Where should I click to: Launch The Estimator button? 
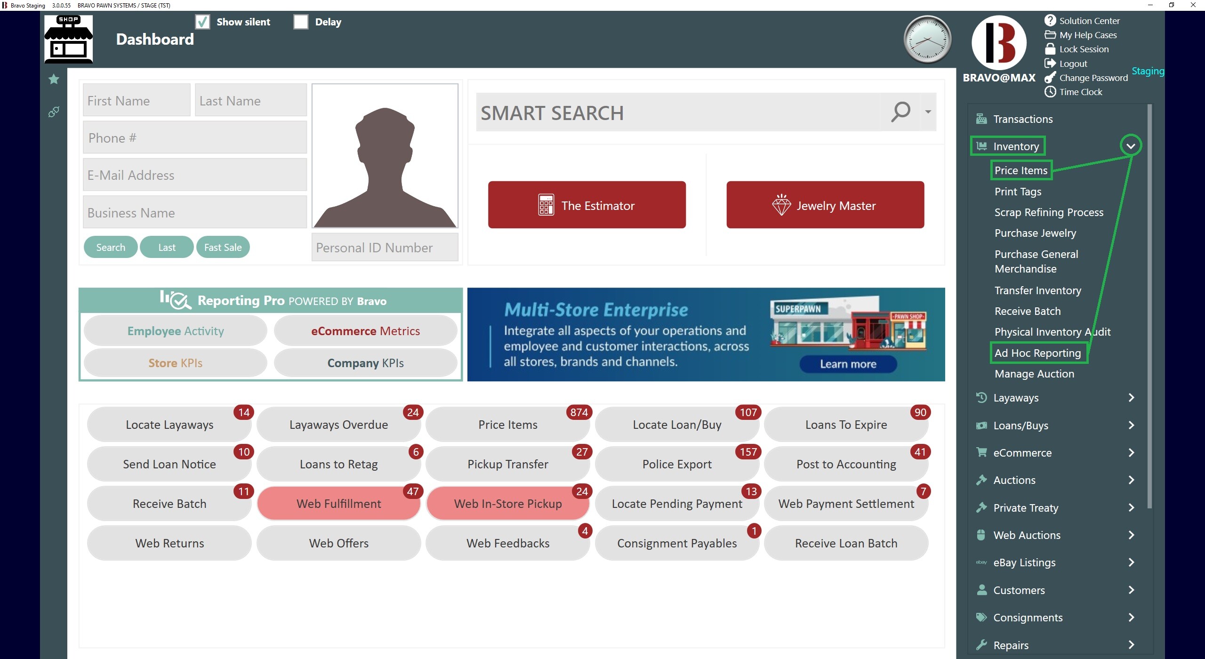coord(586,205)
